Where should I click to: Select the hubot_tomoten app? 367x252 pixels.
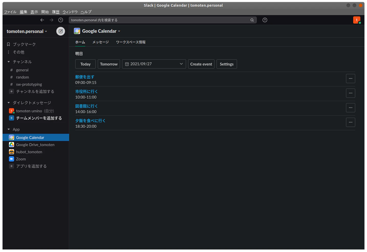click(x=29, y=152)
